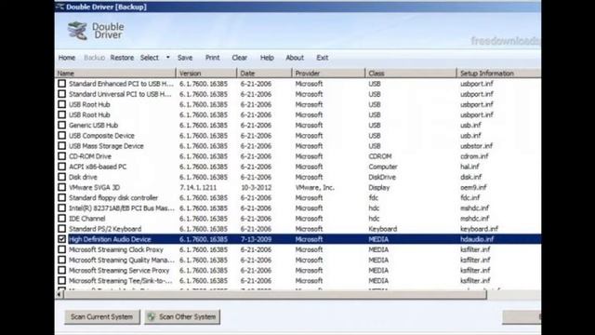The height and width of the screenshot is (335, 595).
Task: Open the Restore menu item
Action: coord(122,58)
